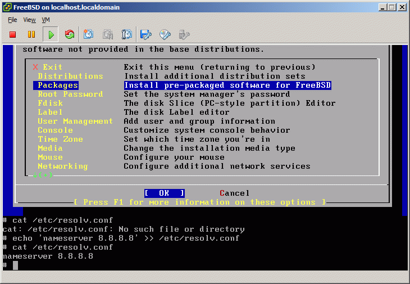Viewport: 410px width, 284px height.
Task: Click the green scroll-down indicator in the menu
Action: [42, 175]
